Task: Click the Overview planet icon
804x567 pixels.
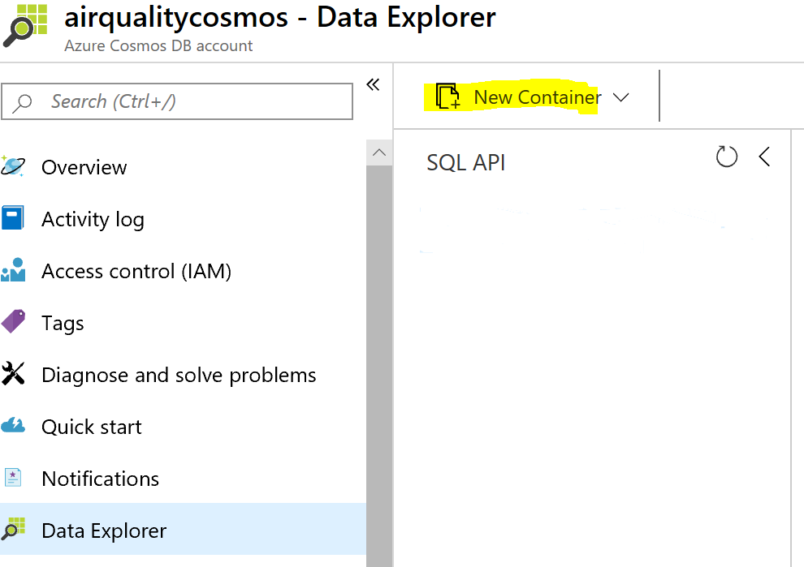Action: point(13,167)
